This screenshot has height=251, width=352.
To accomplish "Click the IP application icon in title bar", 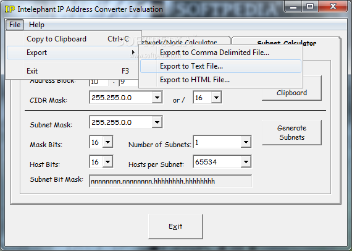I will coord(10,9).
